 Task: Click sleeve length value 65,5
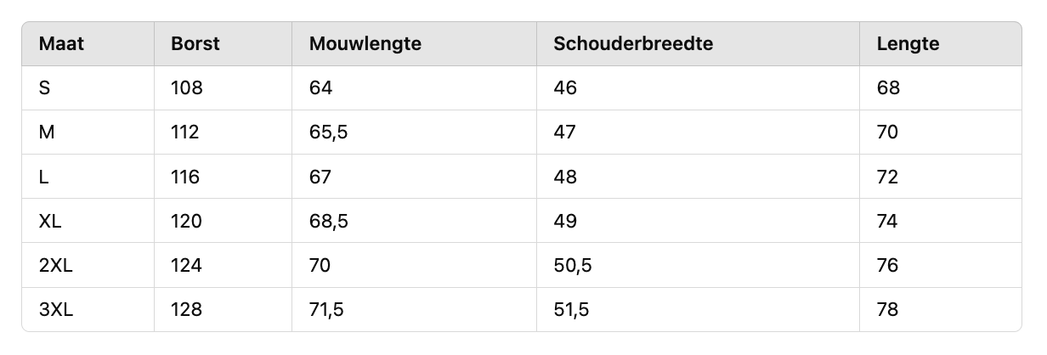tap(327, 132)
